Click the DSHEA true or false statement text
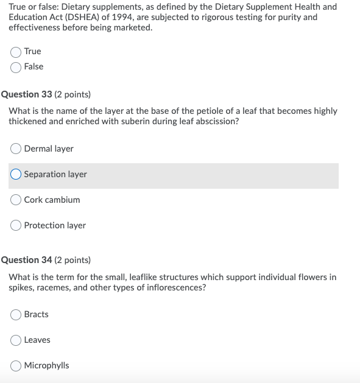360x383 pixels. coord(173,17)
